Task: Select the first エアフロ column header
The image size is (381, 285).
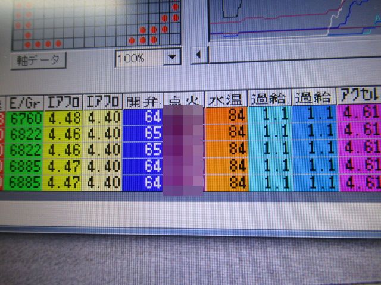Action: click(64, 100)
